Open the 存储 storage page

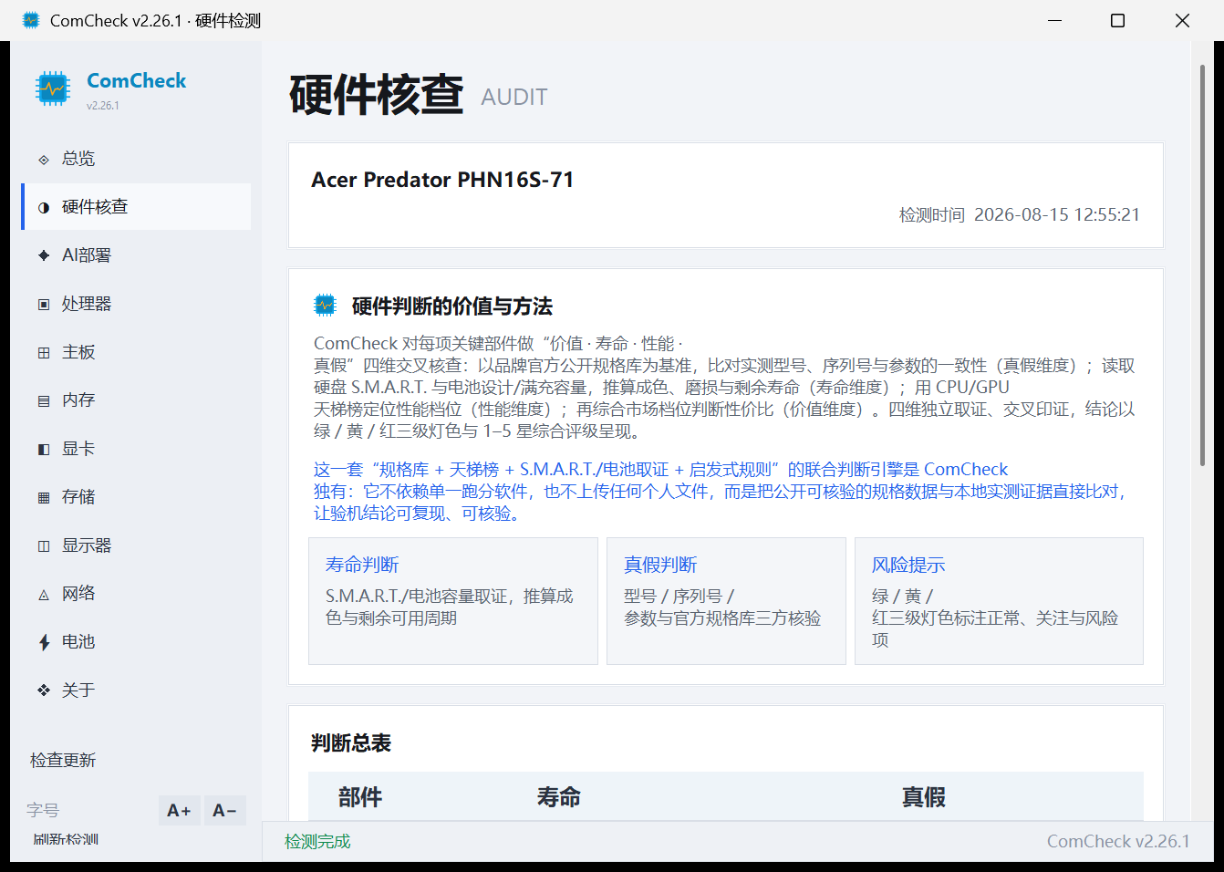click(136, 497)
